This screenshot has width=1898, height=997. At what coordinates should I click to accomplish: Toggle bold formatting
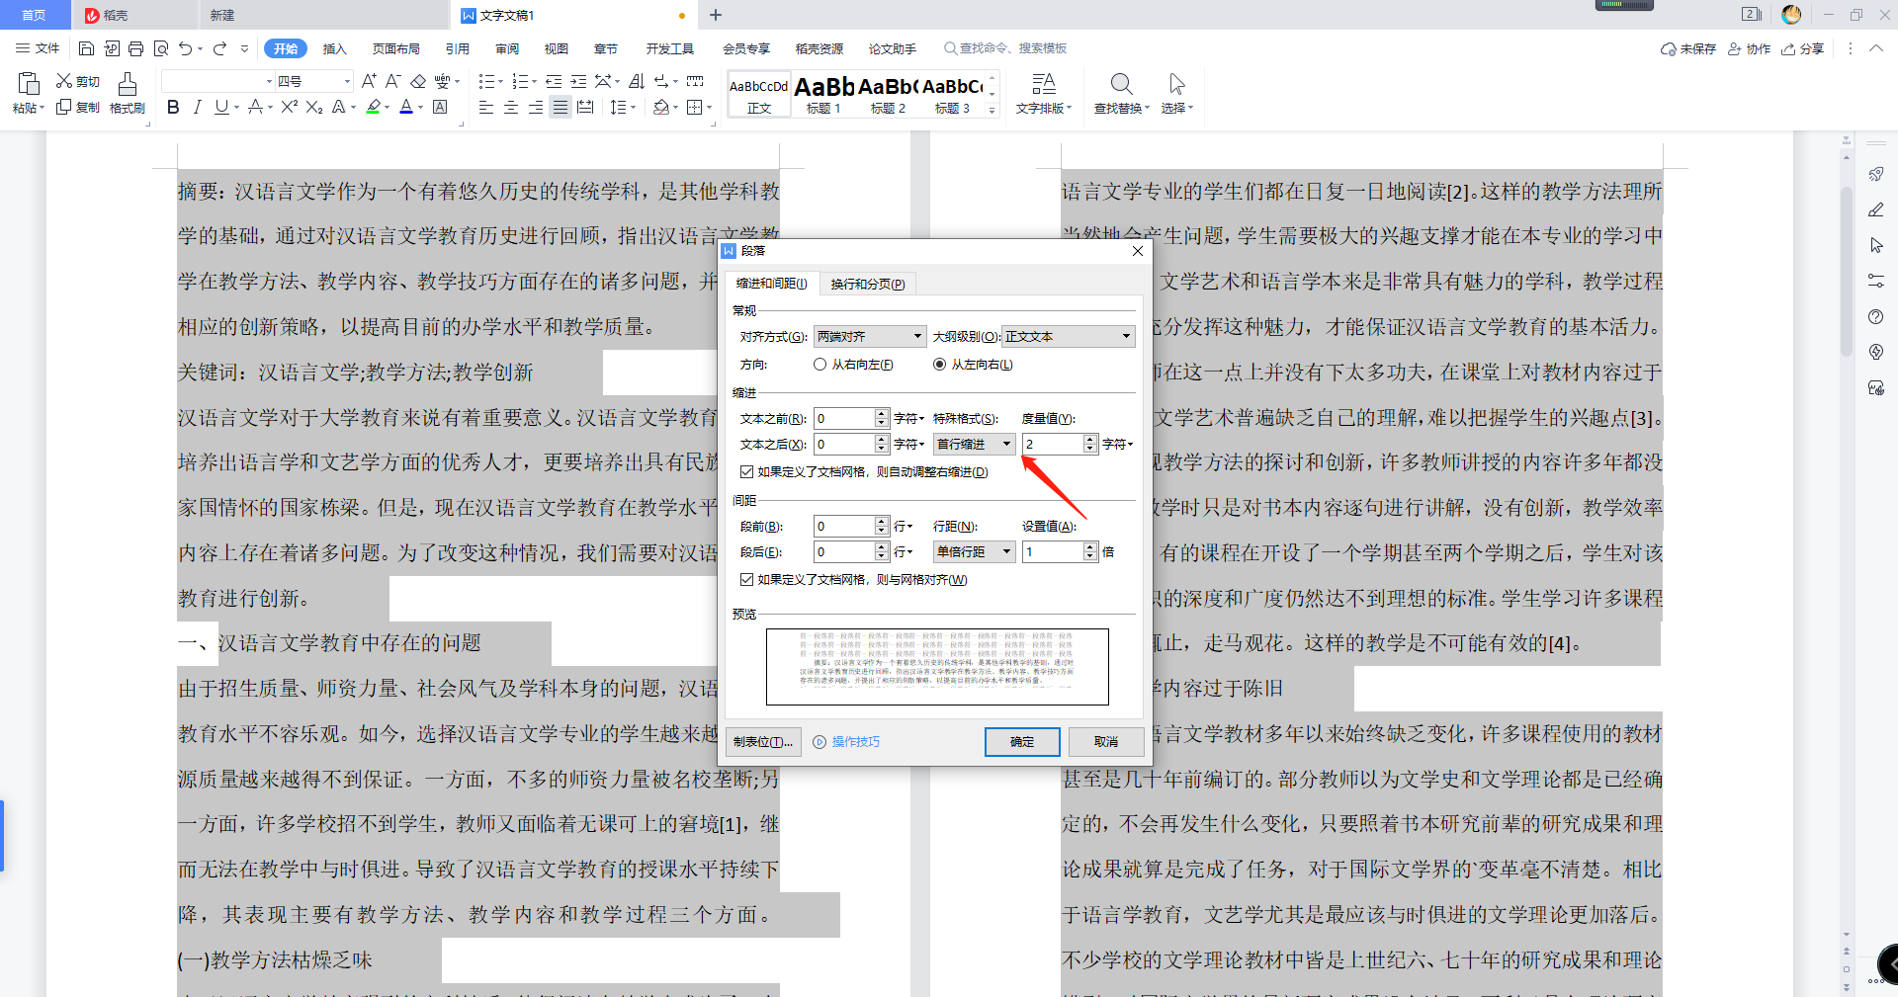pyautogui.click(x=173, y=107)
